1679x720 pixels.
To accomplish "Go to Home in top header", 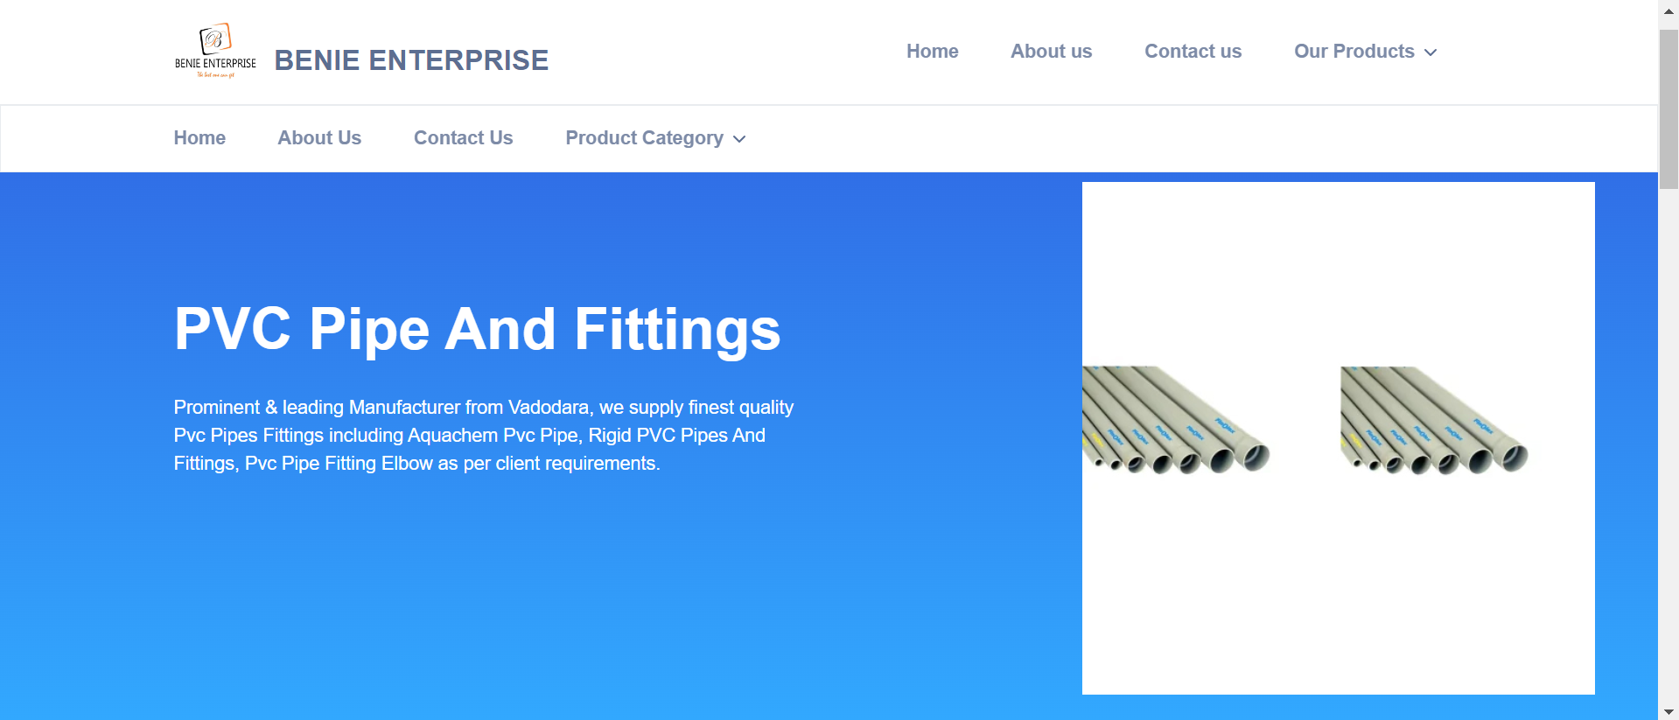I will pyautogui.click(x=932, y=52).
